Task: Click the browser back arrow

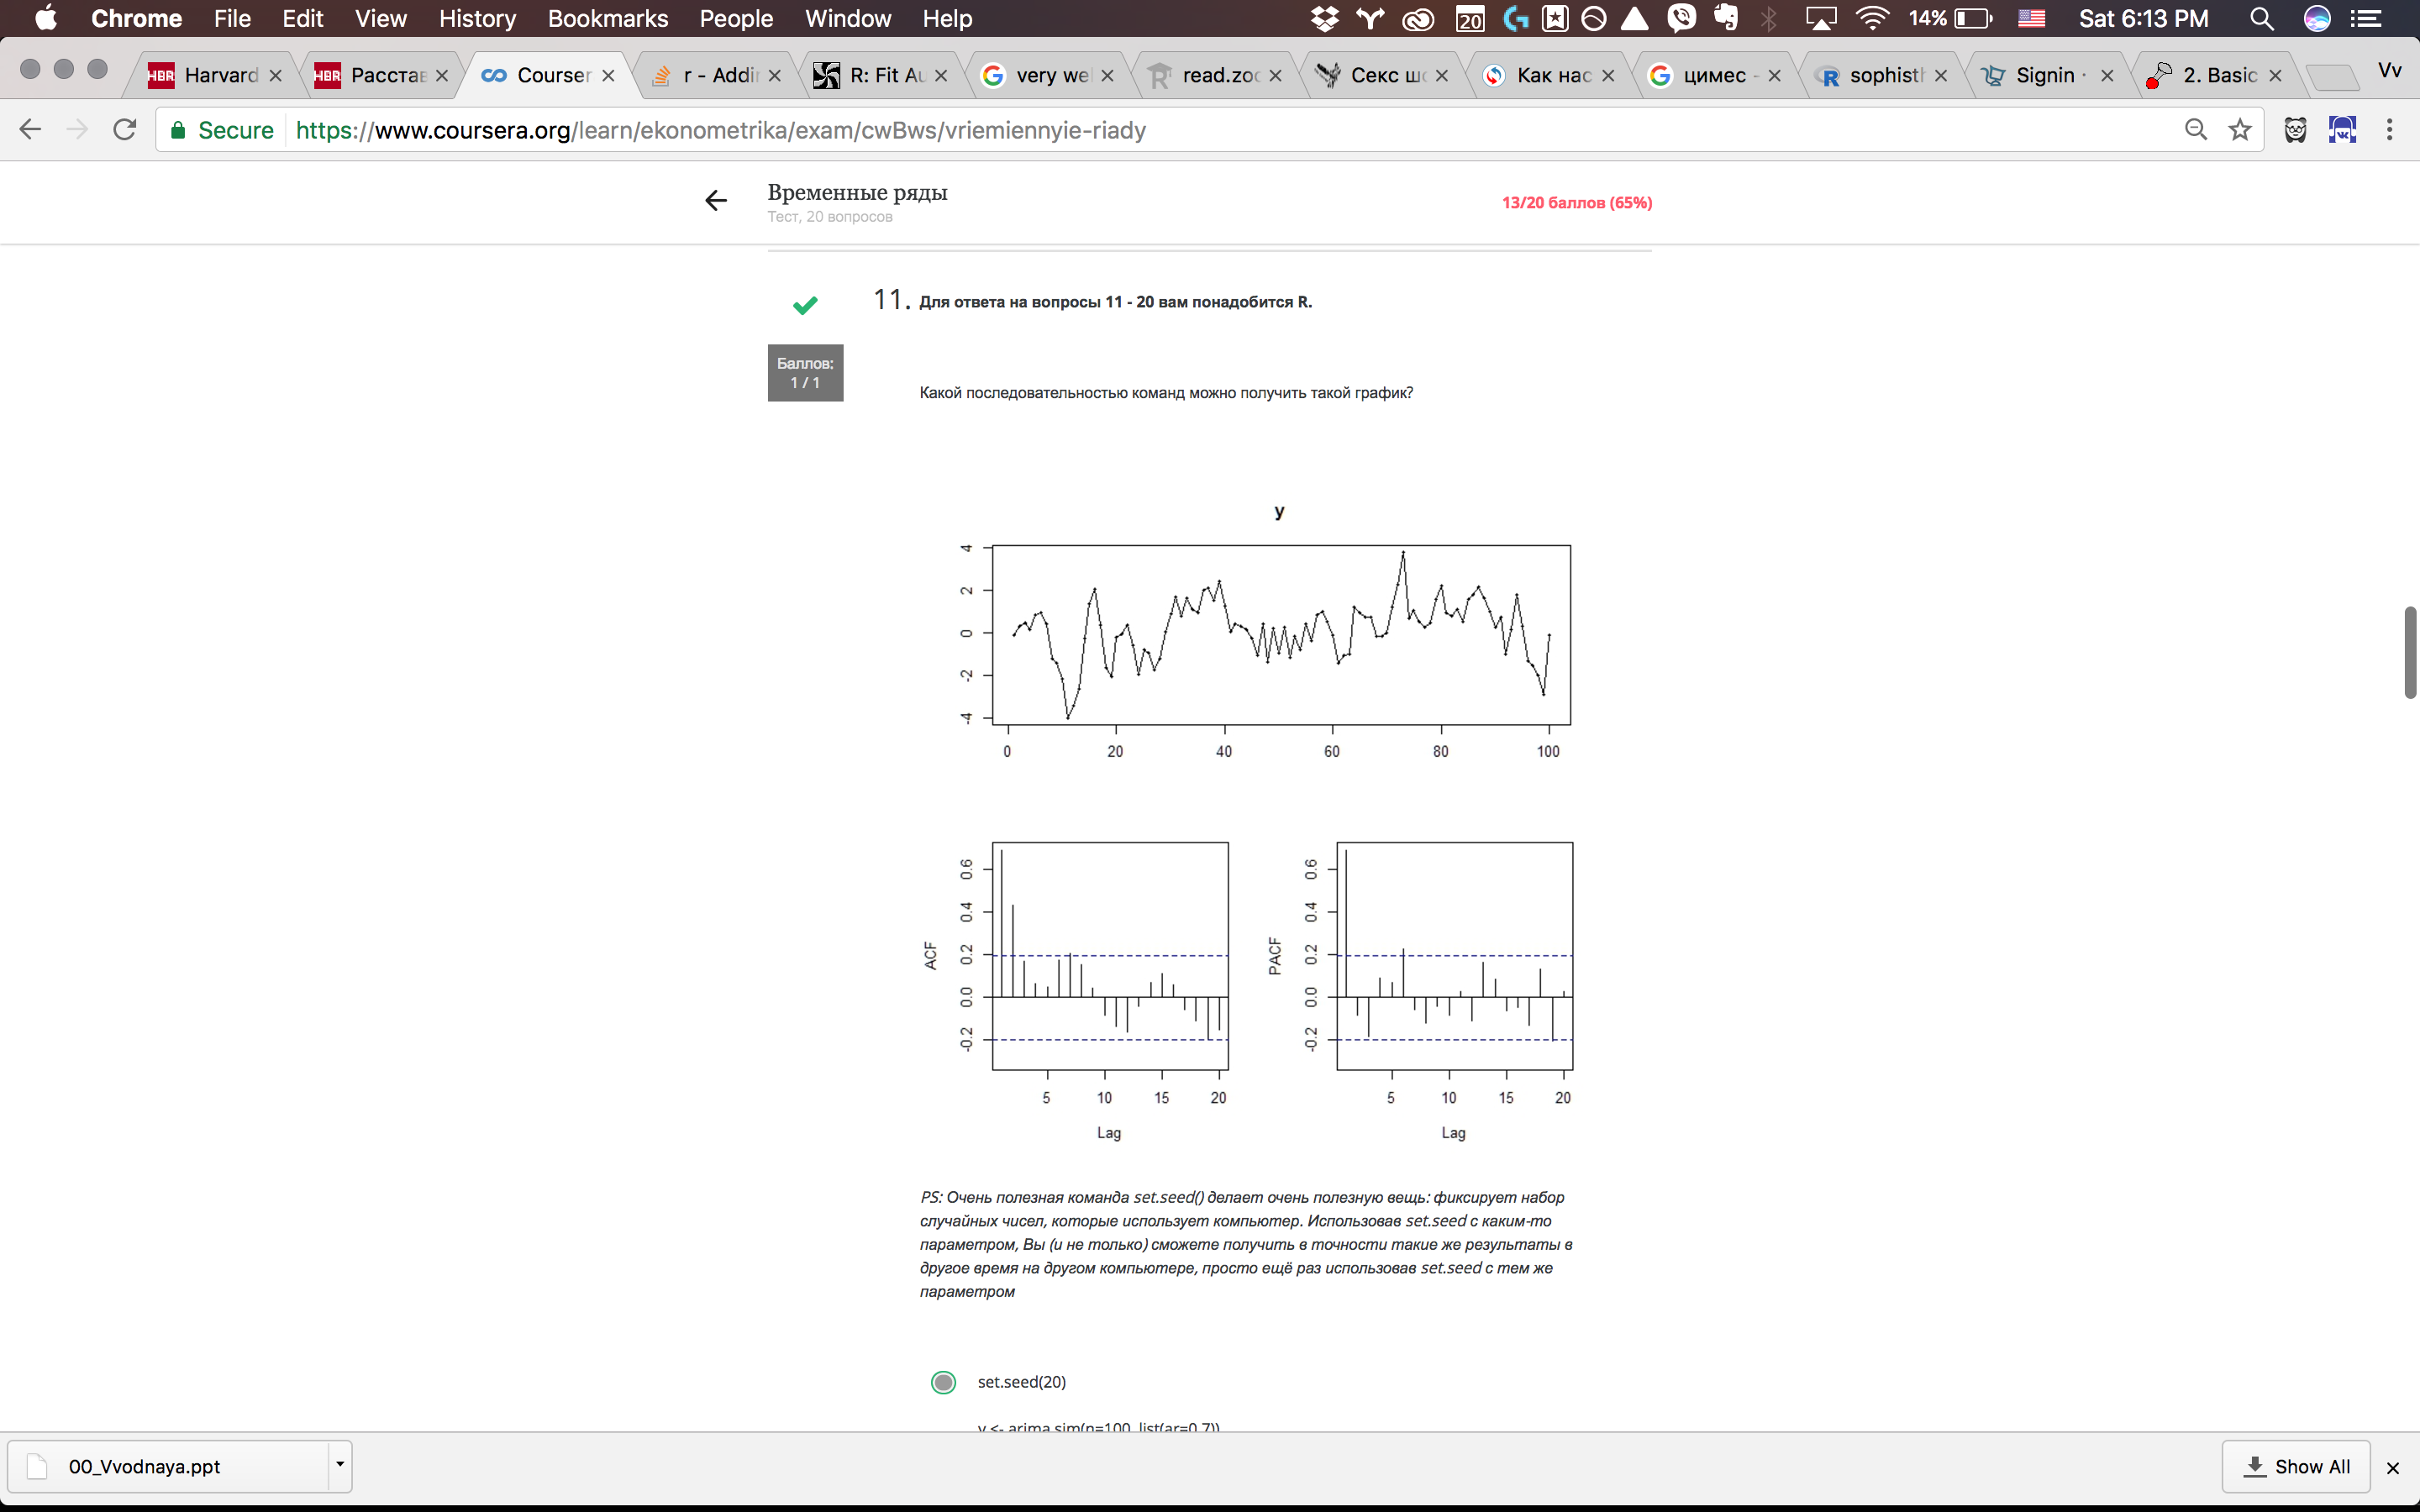Action: click(30, 130)
